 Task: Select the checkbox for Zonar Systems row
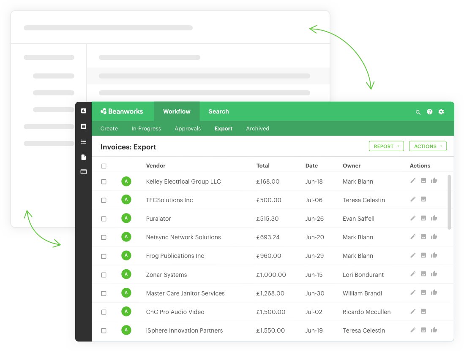[104, 274]
